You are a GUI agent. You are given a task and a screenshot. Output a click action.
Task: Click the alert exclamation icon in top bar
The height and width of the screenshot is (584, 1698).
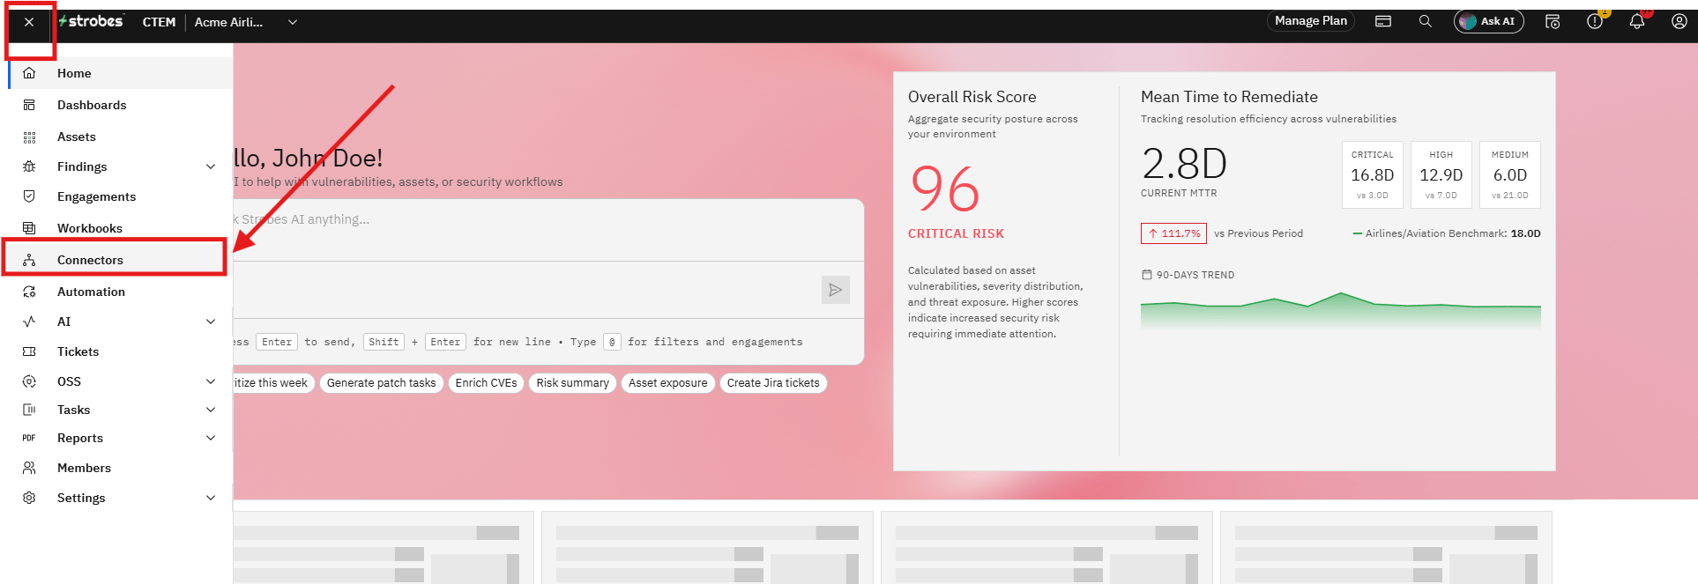coord(1595,21)
